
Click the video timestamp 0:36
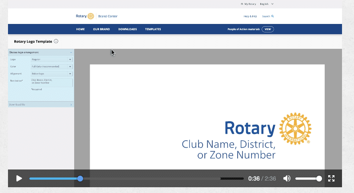pyautogui.click(x=254, y=178)
